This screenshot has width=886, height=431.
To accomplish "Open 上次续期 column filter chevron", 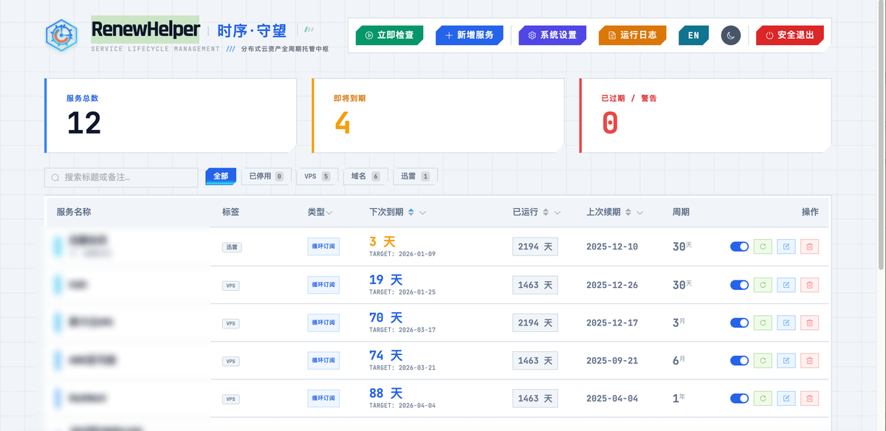I will [639, 213].
